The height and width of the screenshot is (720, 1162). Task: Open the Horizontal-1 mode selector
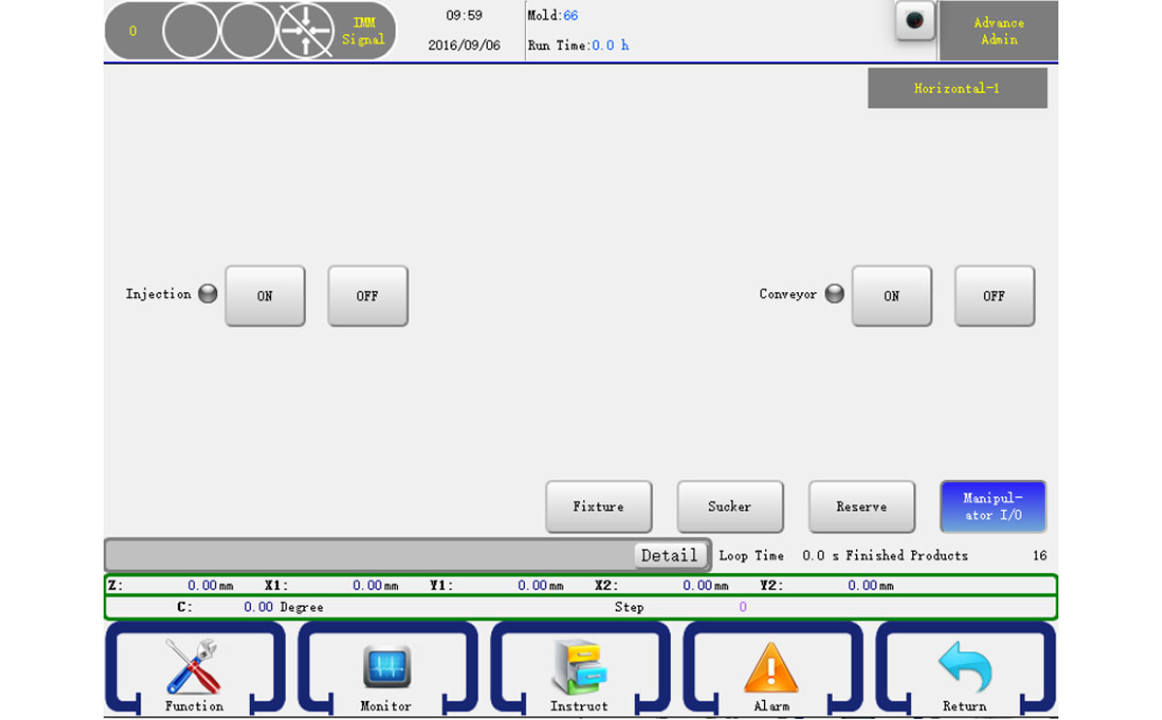coord(957,88)
